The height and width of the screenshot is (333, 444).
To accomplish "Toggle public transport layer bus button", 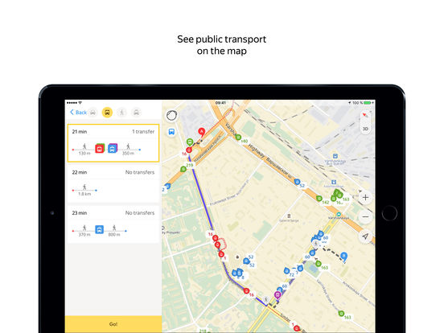I will pyautogui.click(x=171, y=132).
